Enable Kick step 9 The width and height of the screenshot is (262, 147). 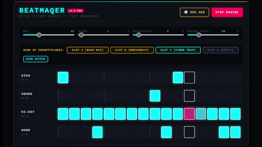click(155, 78)
